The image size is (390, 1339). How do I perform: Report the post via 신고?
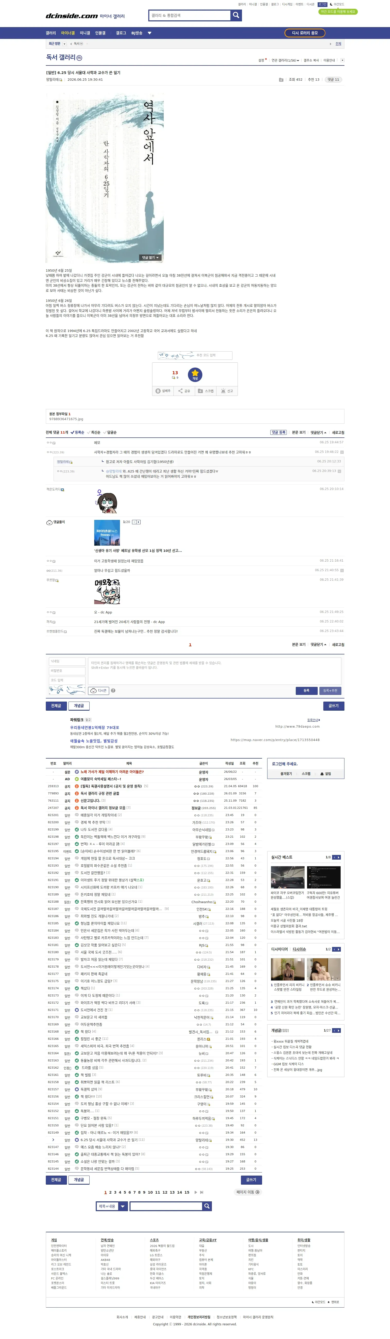coord(227,391)
